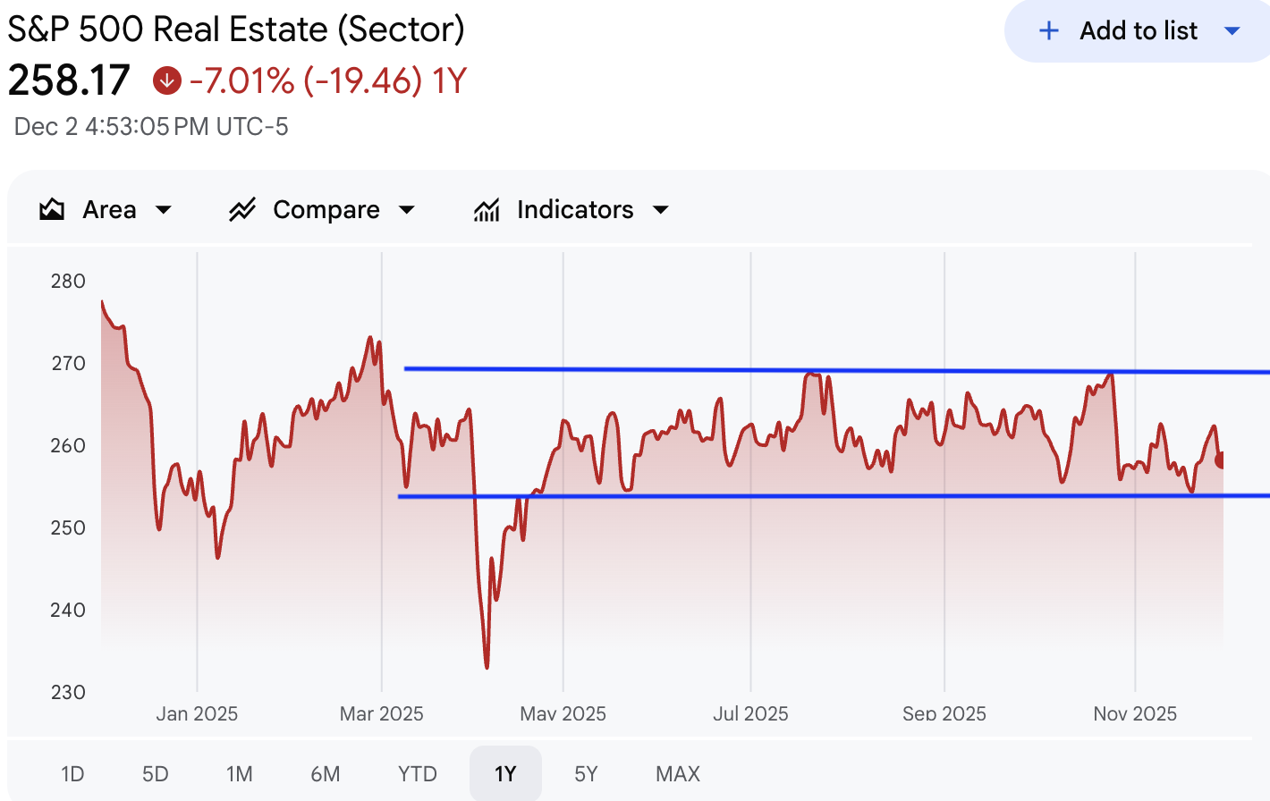This screenshot has height=801, width=1270.
Task: Select the 1M time range
Action: [239, 773]
